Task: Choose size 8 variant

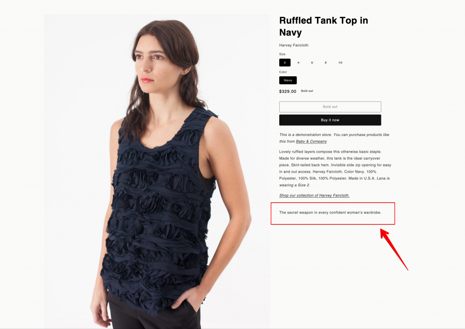Action: (326, 63)
